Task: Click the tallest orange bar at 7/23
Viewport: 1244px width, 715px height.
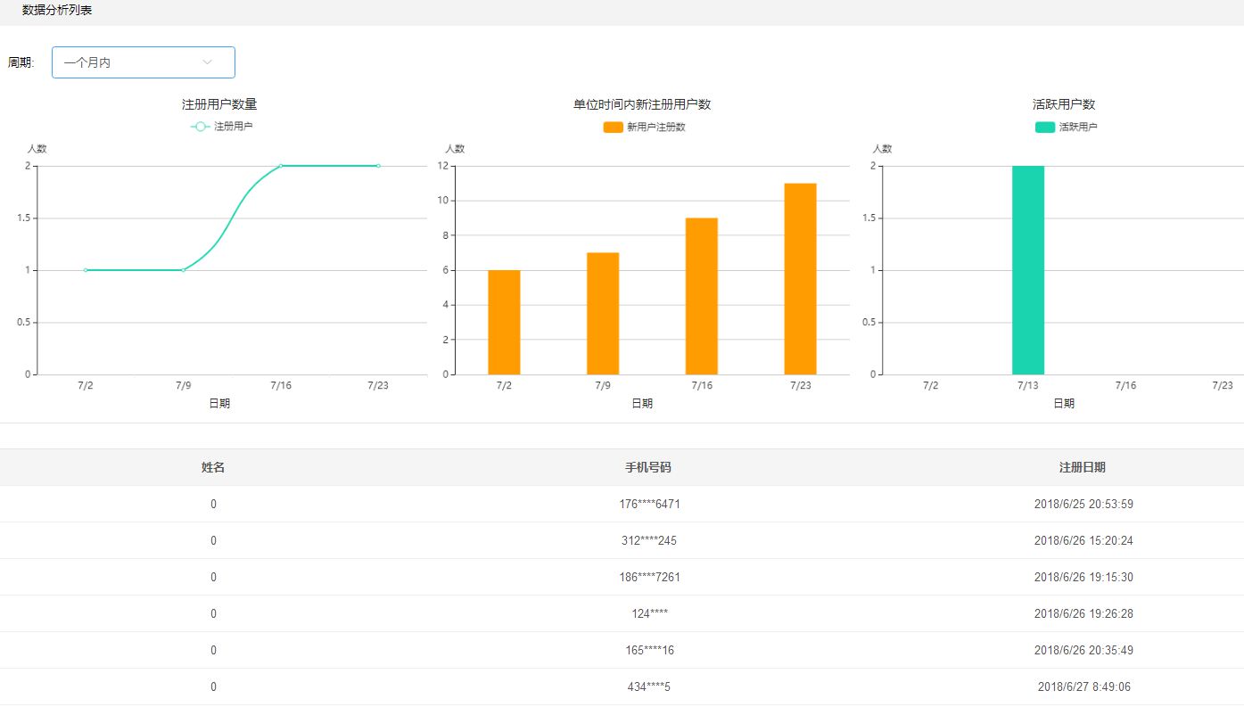Action: (x=800, y=278)
